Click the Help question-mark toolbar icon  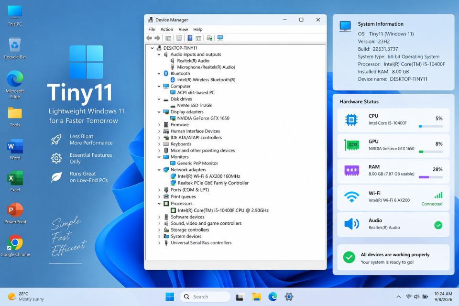coord(190,38)
